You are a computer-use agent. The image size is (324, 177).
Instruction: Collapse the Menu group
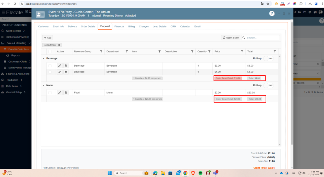pos(44,85)
